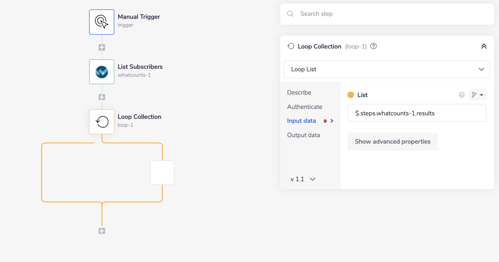Select the List Subscribers WhatCounts icon
Screen dimensions: 499x262
(102, 72)
